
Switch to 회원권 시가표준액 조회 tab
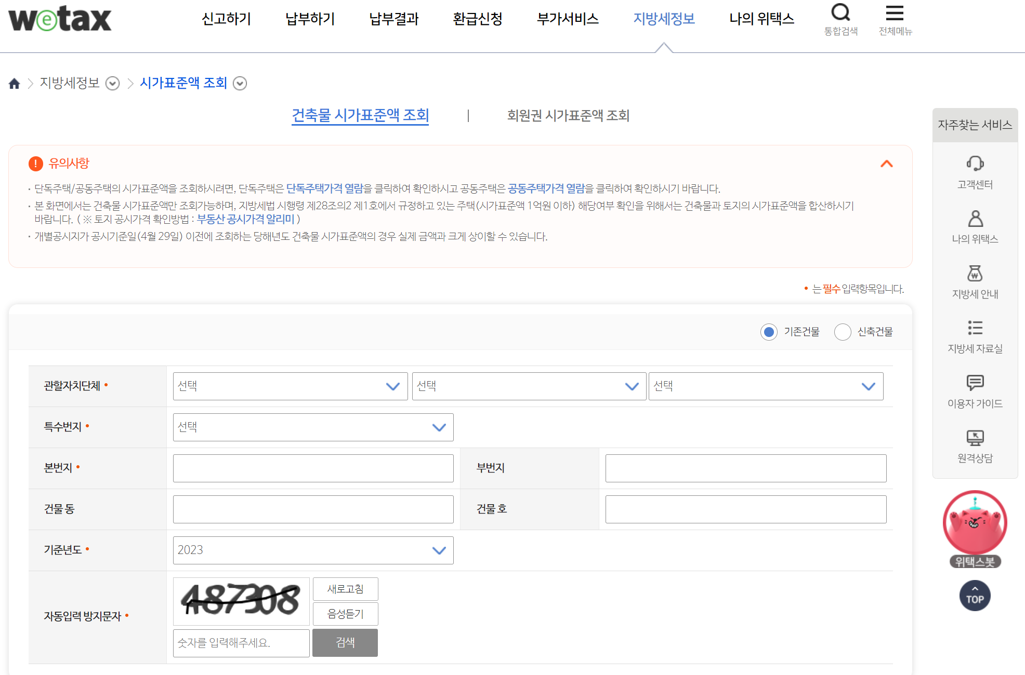568,115
